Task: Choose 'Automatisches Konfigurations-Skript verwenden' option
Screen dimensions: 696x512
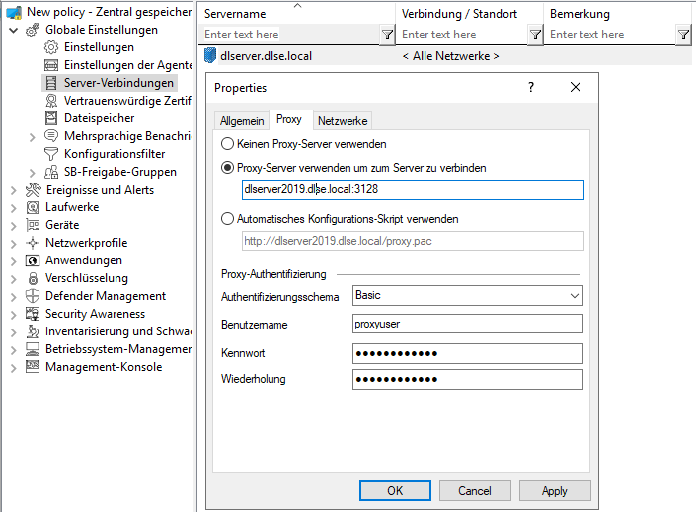Action: (228, 219)
